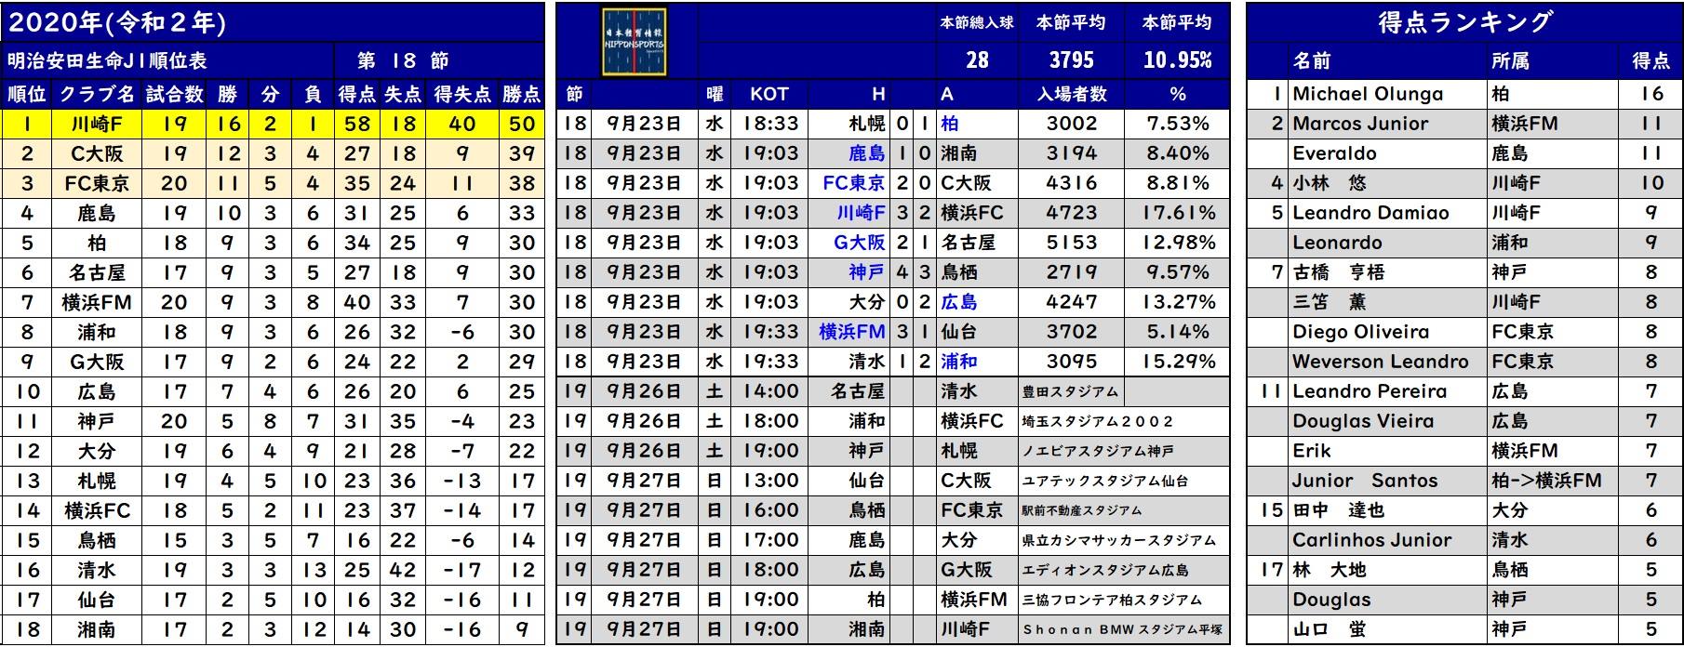Select 鹿島 club name in standings
Image resolution: width=1684 pixels, height=647 pixels.
[97, 213]
